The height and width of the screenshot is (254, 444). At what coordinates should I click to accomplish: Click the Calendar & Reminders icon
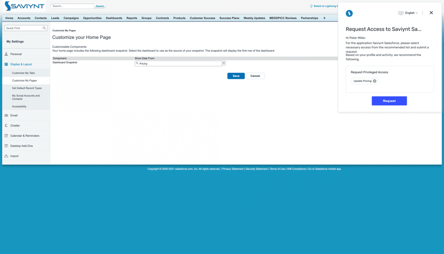(6, 136)
